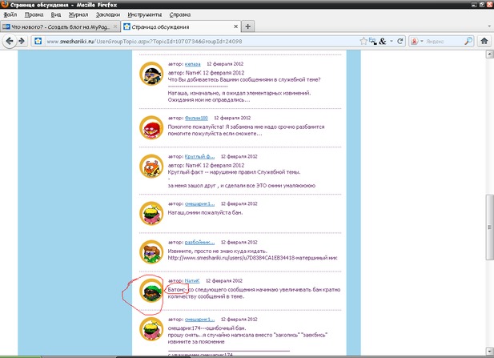Click the Яндекс search input field
Image resolution: width=494 pixels, height=358 pixels.
[444, 42]
